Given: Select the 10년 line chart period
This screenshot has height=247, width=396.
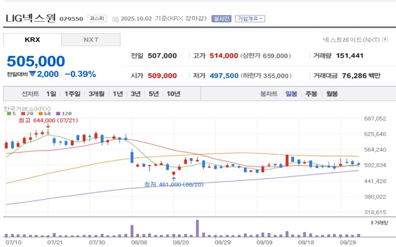Looking at the screenshot, I should tap(174, 94).
